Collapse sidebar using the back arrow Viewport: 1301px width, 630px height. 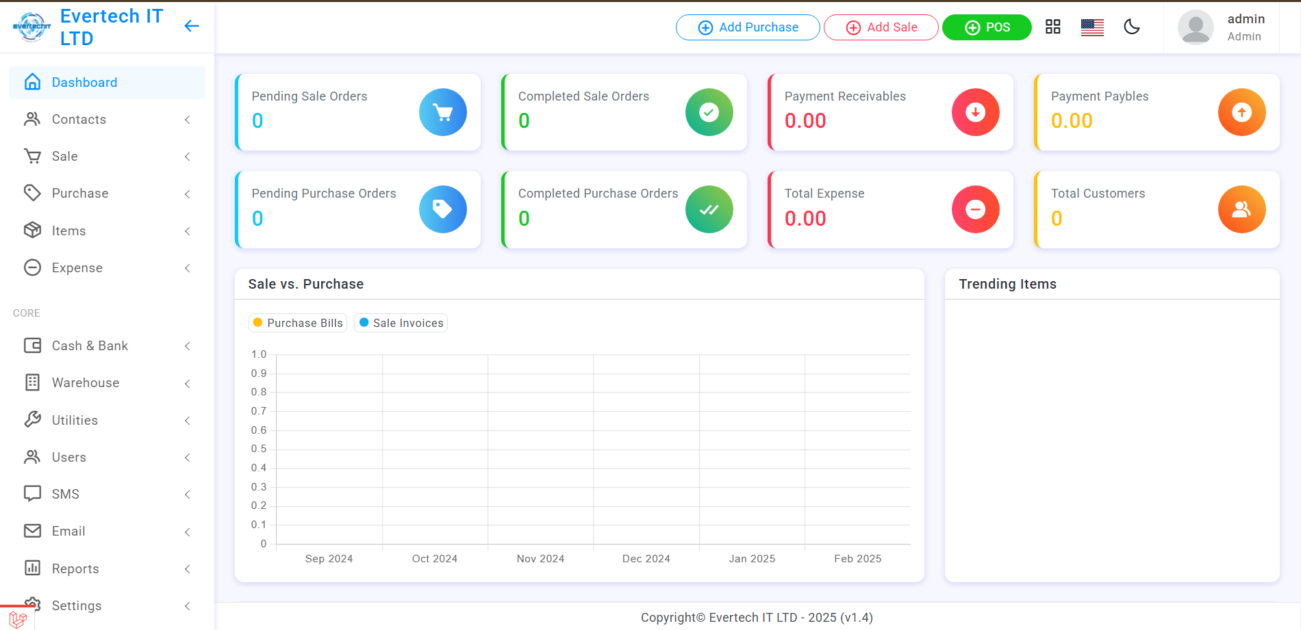pyautogui.click(x=192, y=26)
